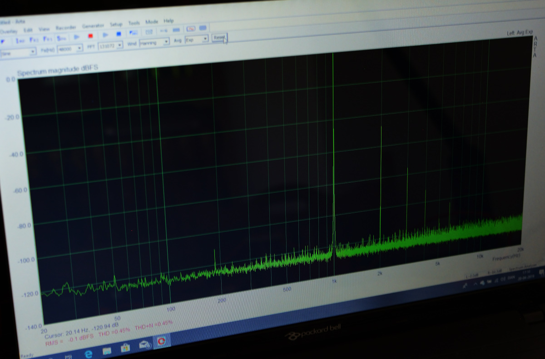Stop recording with the red square
Screen dimensions: 545x359
(90, 36)
